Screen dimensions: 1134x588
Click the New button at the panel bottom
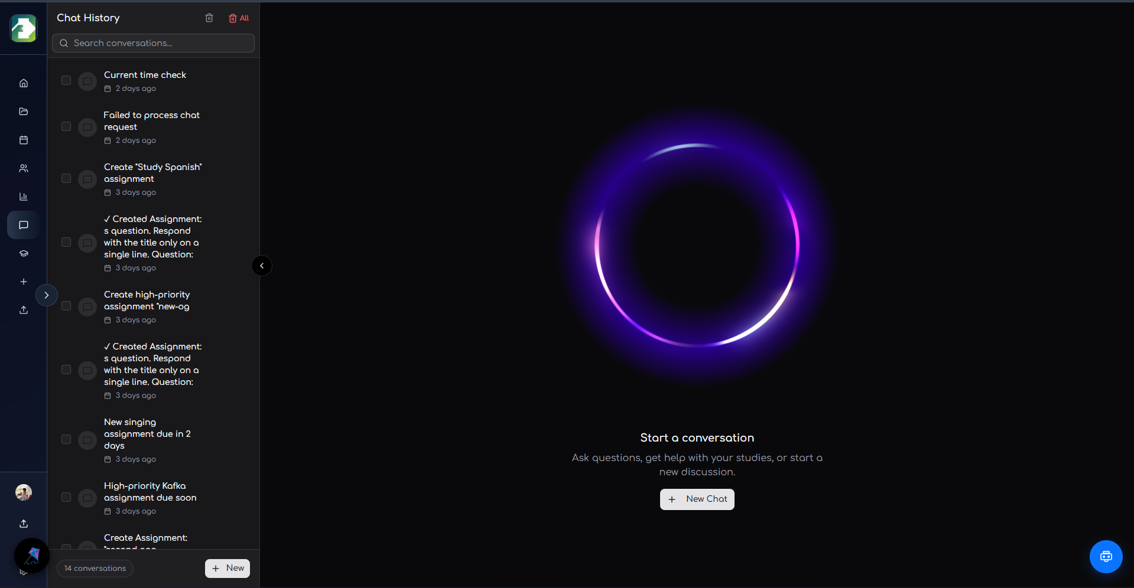pyautogui.click(x=228, y=568)
